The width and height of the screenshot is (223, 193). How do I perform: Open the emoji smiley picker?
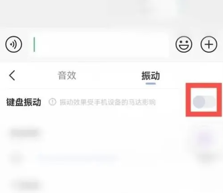click(184, 45)
